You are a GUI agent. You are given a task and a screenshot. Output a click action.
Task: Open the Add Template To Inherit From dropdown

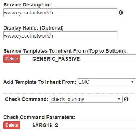(x=106, y=82)
